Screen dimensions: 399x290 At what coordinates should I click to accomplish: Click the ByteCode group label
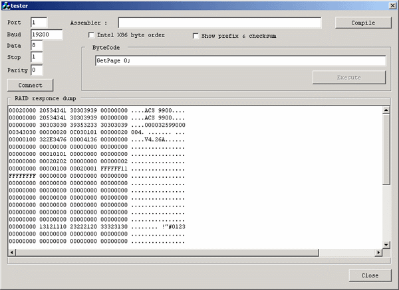click(106, 48)
